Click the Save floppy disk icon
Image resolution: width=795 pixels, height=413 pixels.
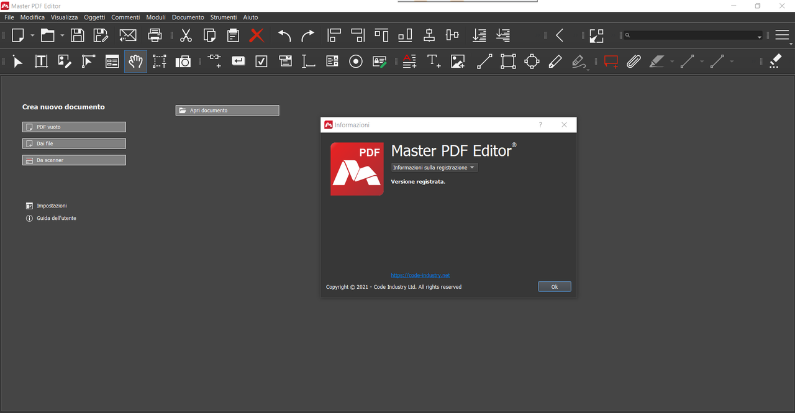(77, 35)
